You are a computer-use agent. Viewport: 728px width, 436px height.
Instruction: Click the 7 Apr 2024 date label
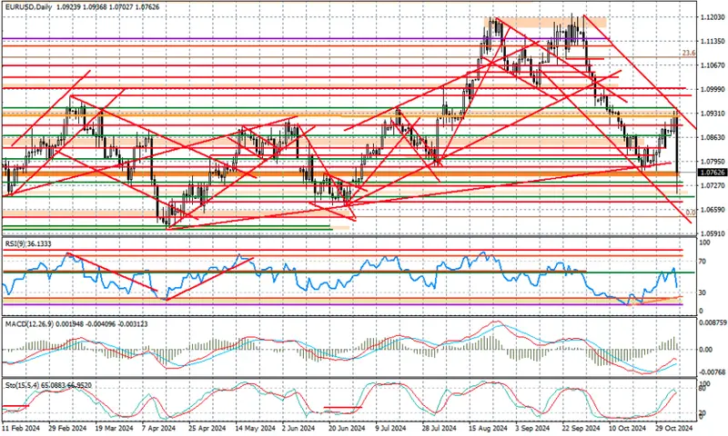pos(160,428)
